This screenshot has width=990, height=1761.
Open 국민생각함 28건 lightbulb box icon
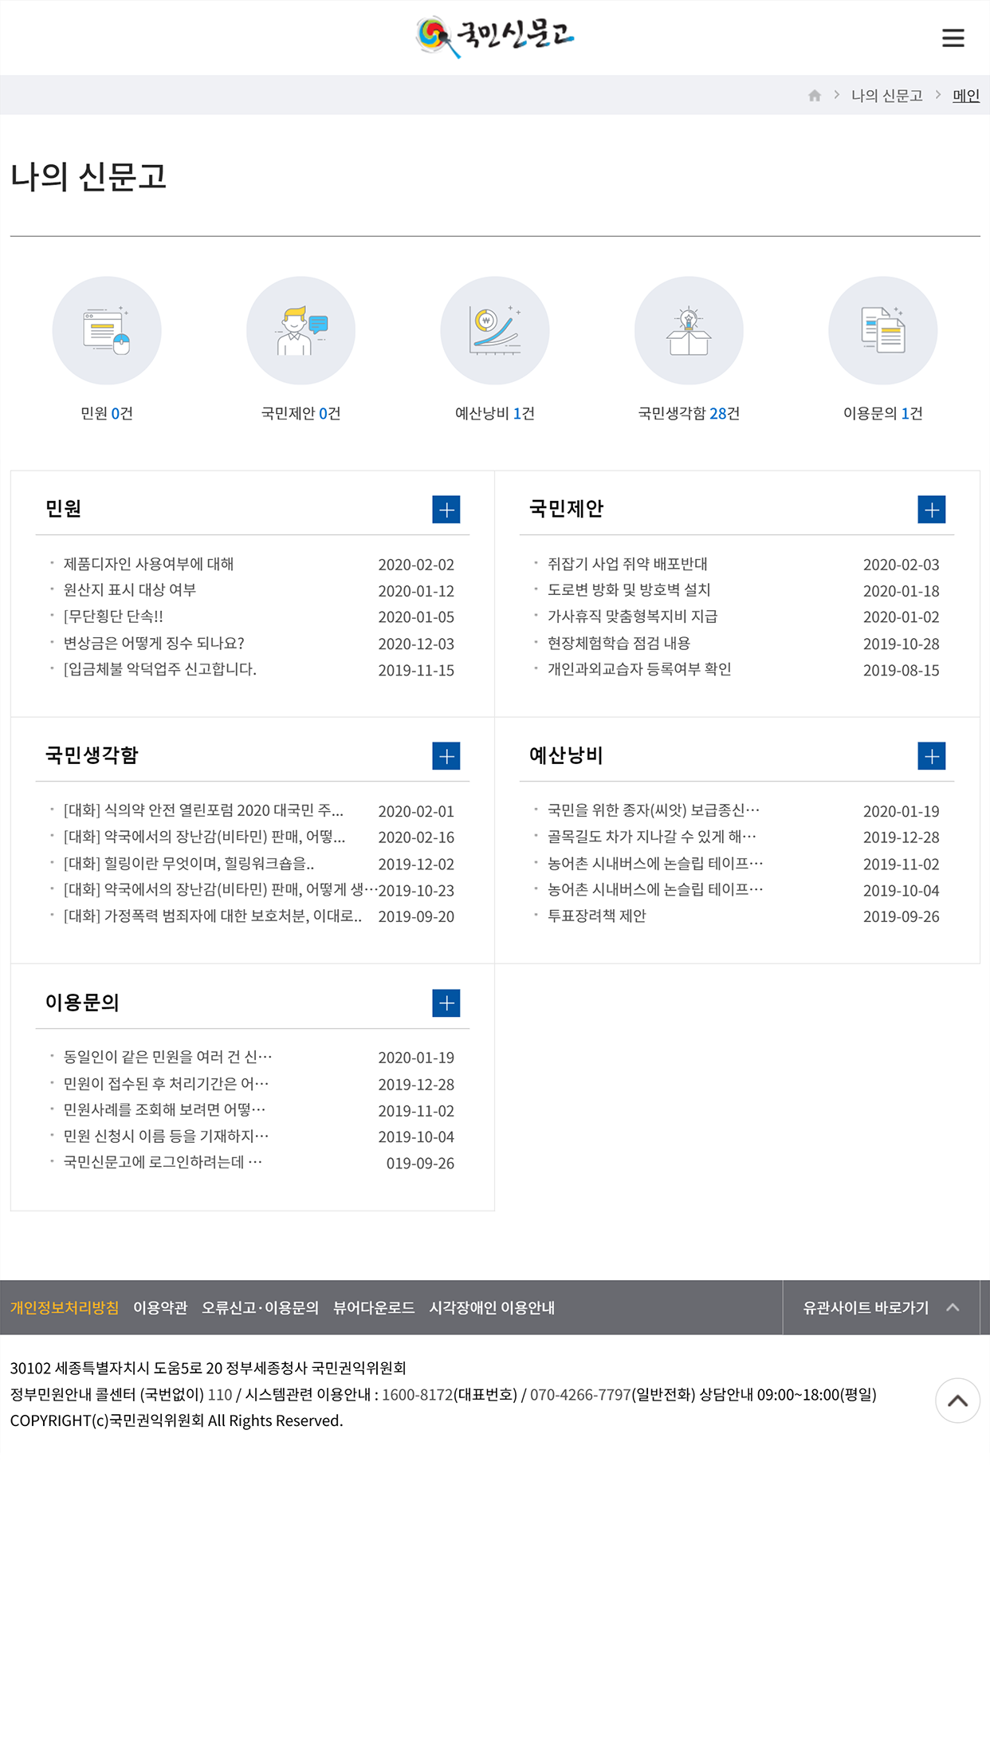(x=689, y=330)
